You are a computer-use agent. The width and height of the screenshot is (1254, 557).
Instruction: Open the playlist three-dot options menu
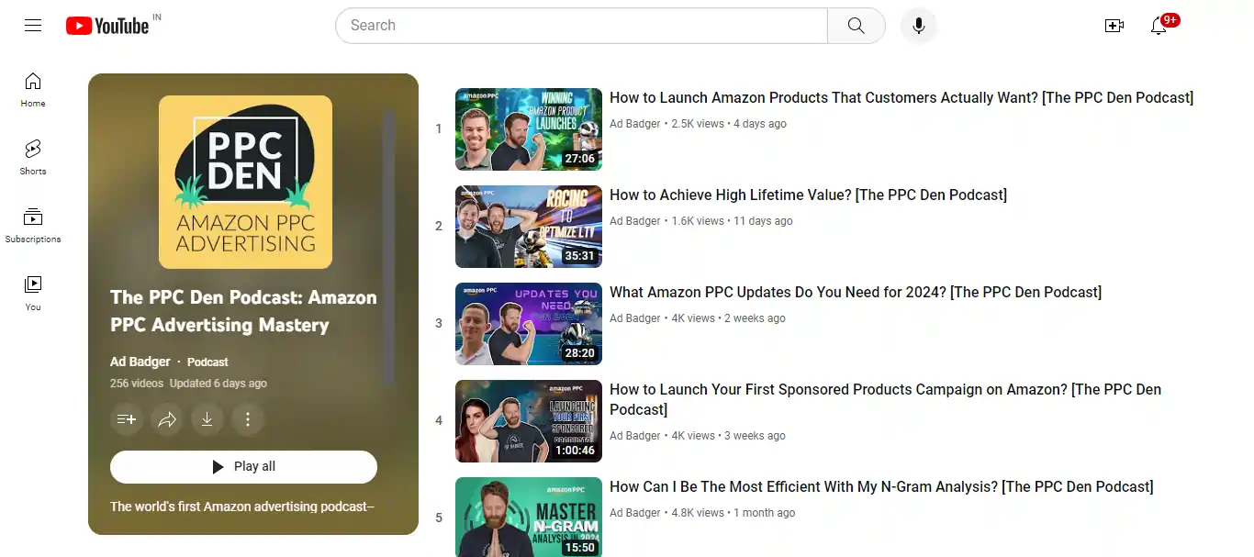tap(248, 419)
